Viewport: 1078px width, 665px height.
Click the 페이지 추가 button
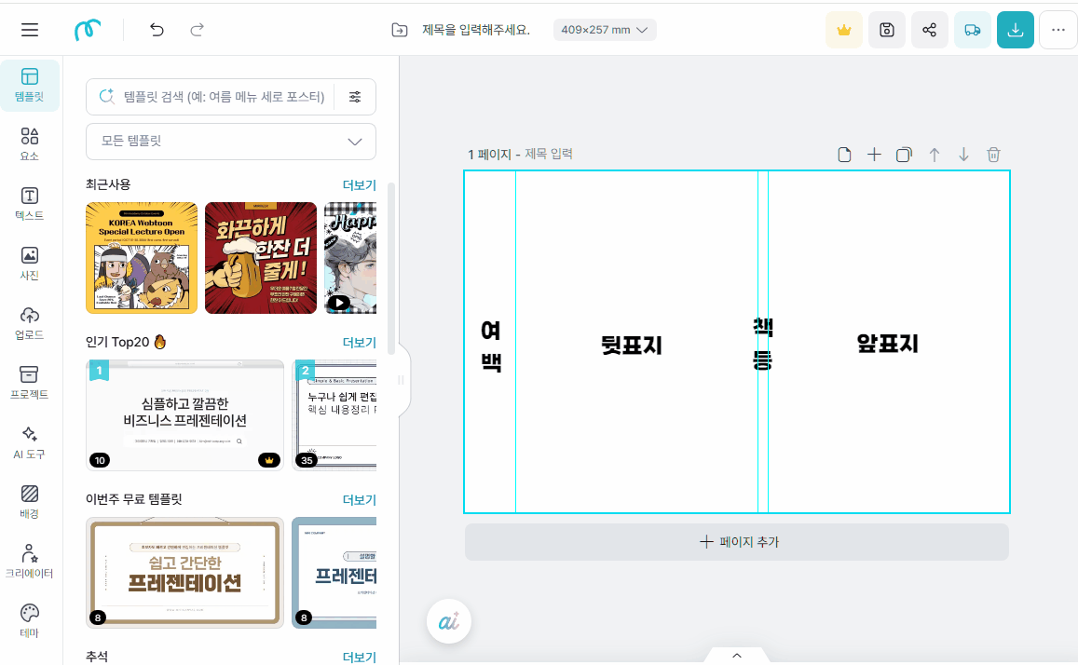(x=736, y=541)
